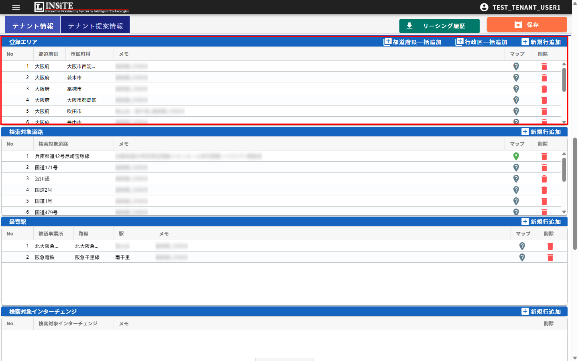Delete the 国道171号 road row
578x361 pixels.
click(x=544, y=168)
